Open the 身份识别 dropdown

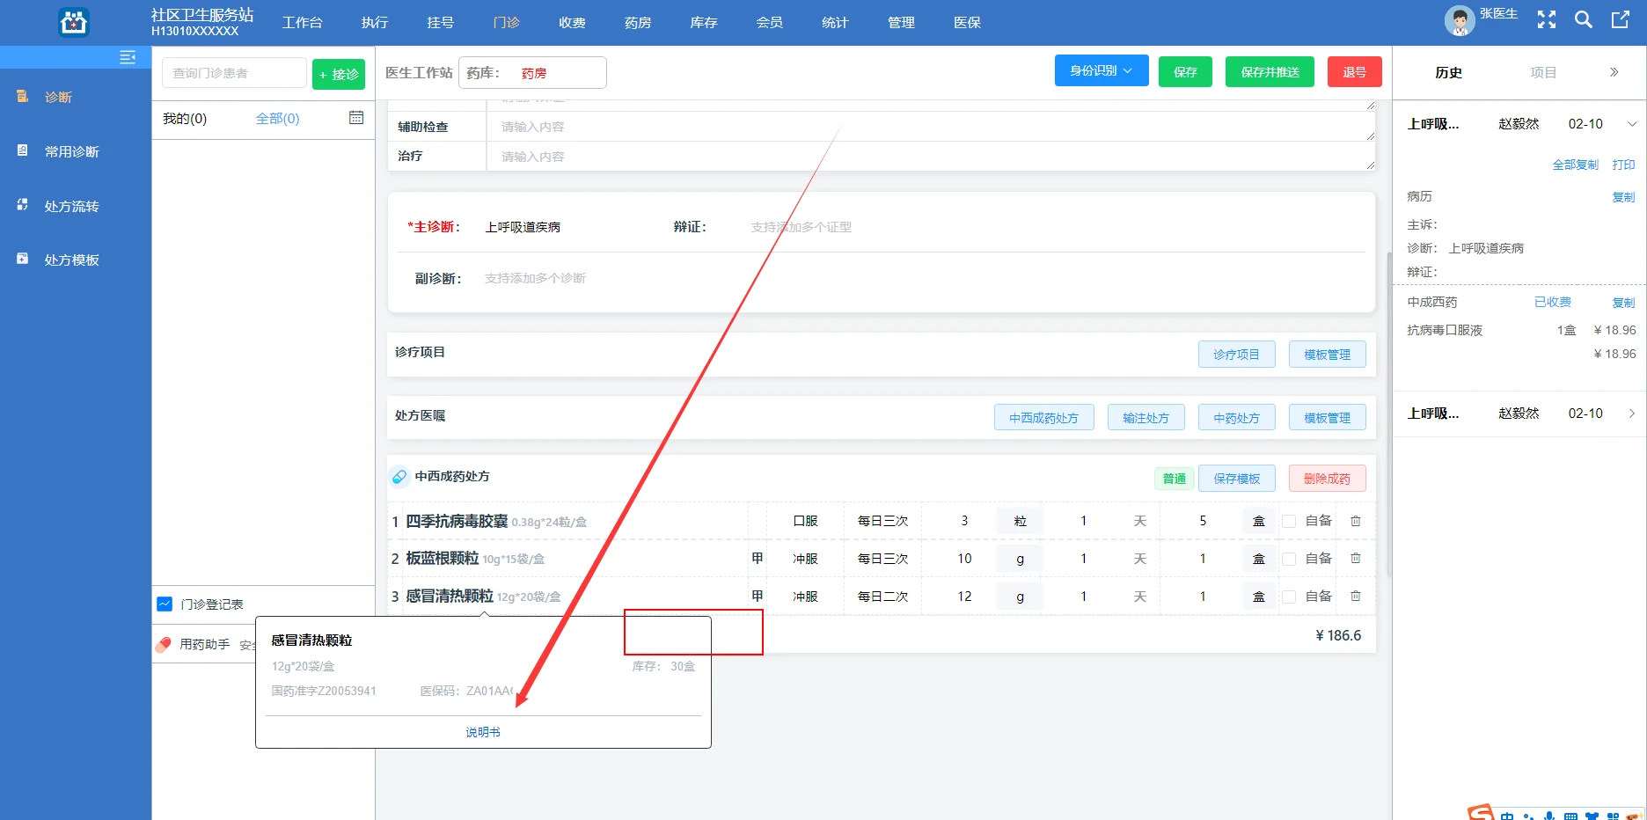pyautogui.click(x=1101, y=70)
